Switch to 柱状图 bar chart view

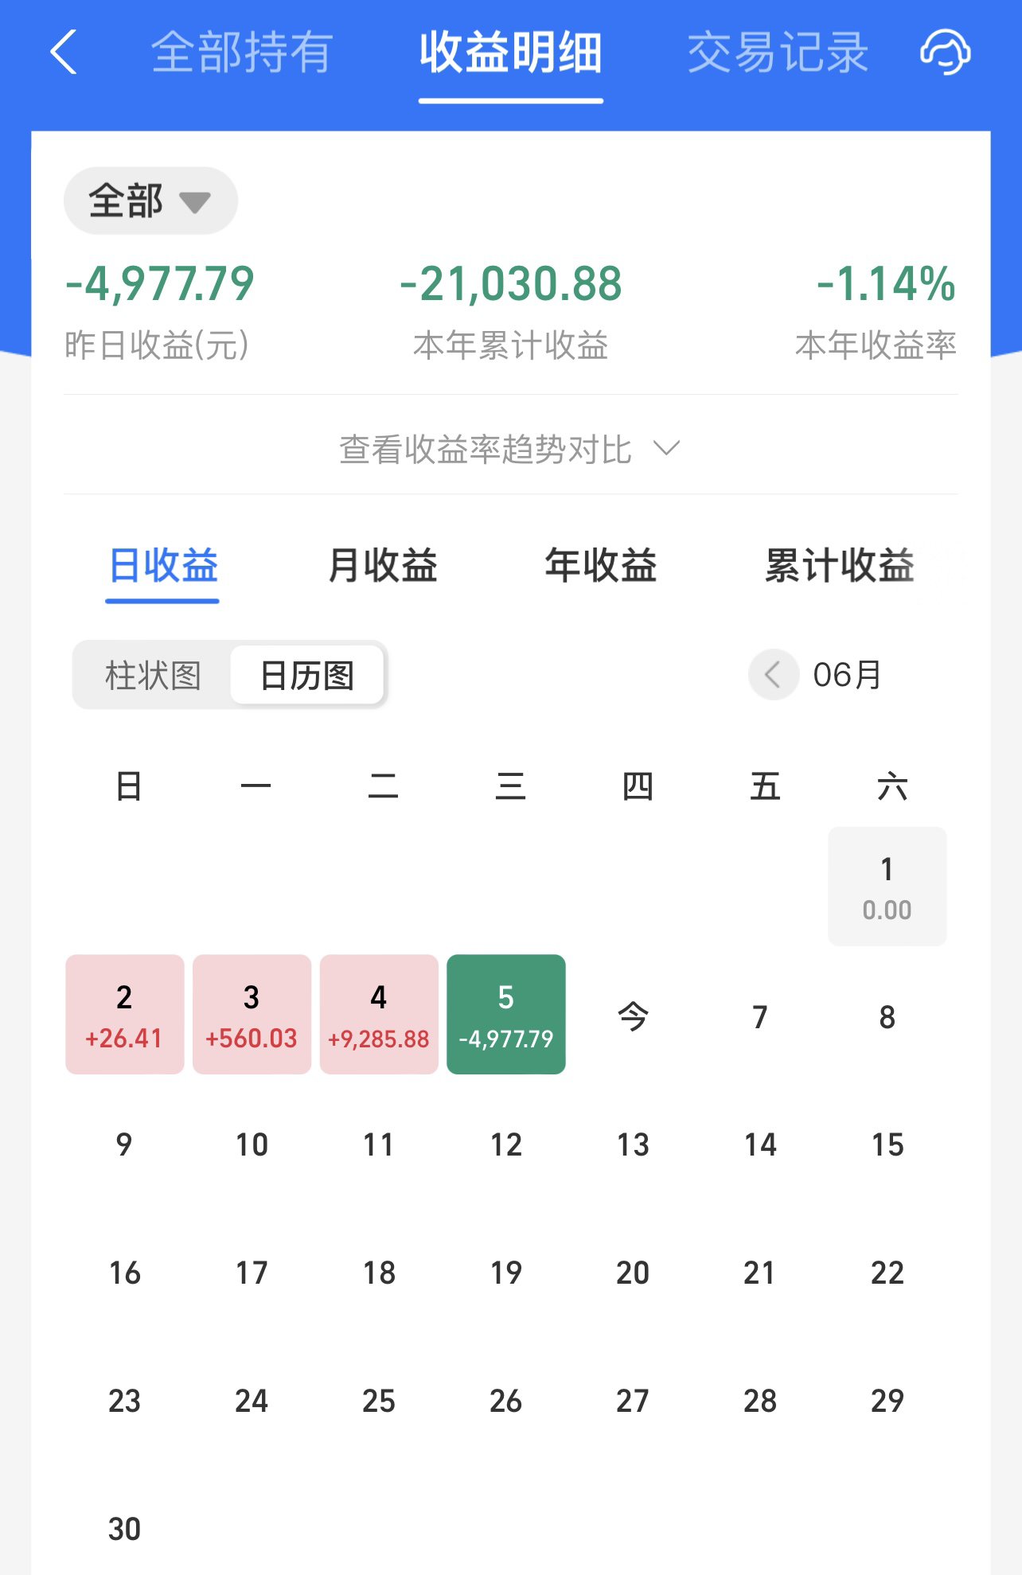pyautogui.click(x=153, y=676)
